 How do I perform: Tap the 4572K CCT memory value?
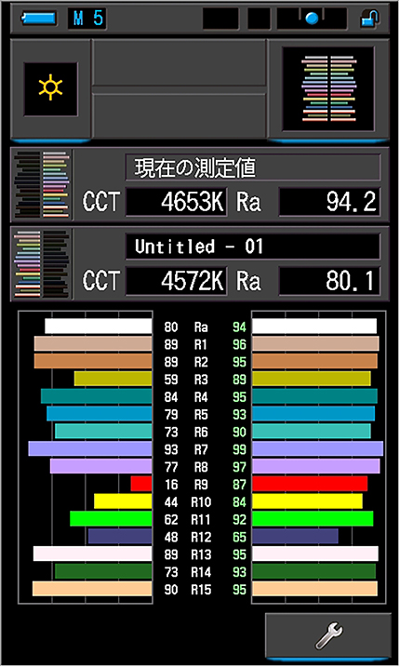[176, 281]
